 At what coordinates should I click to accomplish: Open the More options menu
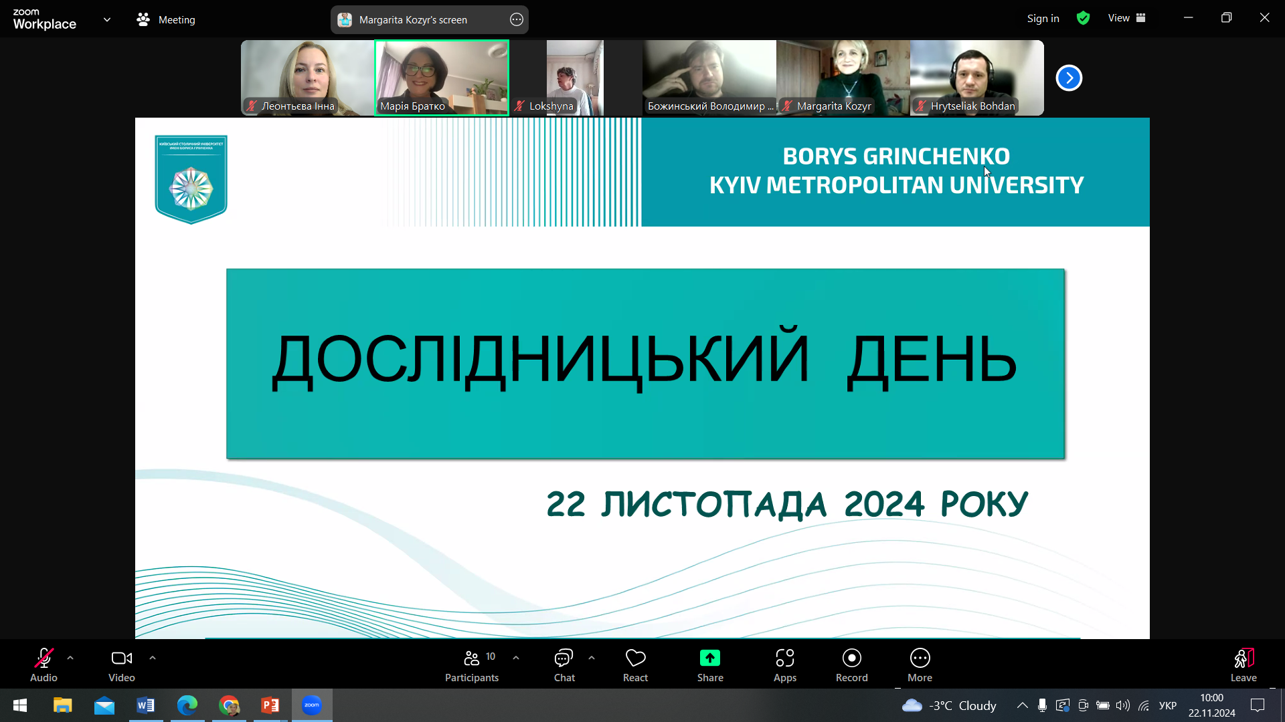pos(920,658)
